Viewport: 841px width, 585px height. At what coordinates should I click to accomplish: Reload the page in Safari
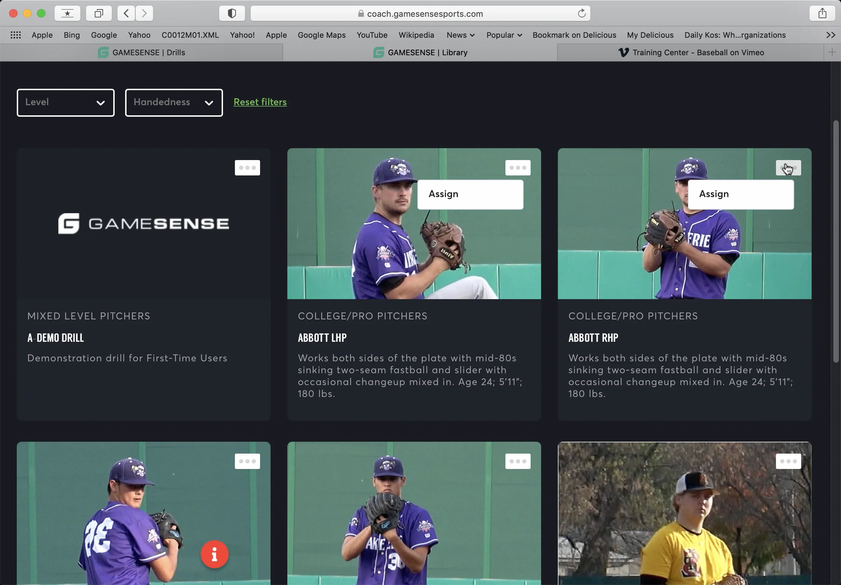tap(582, 14)
